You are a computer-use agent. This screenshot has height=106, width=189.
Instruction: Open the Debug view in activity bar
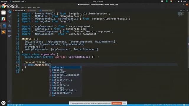tap(9, 26)
